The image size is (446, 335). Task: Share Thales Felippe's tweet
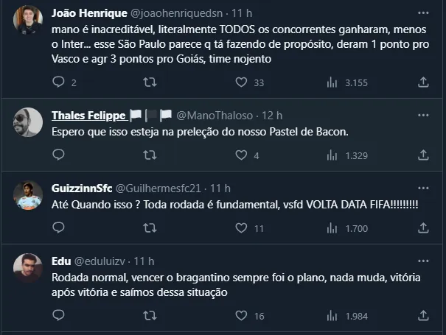(x=422, y=155)
